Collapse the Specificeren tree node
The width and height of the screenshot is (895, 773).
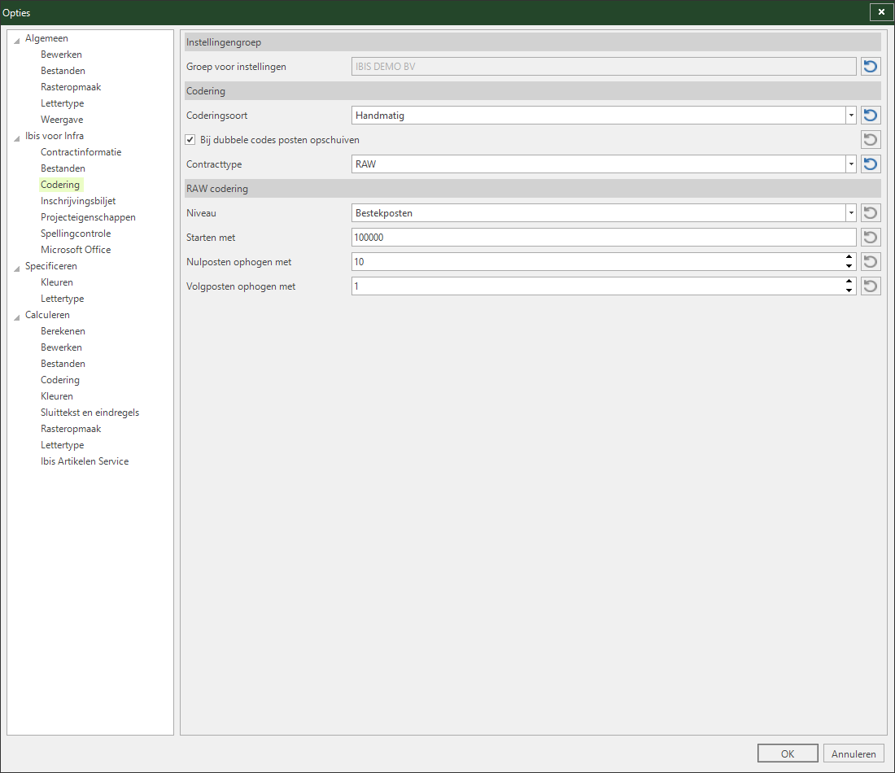(x=17, y=268)
